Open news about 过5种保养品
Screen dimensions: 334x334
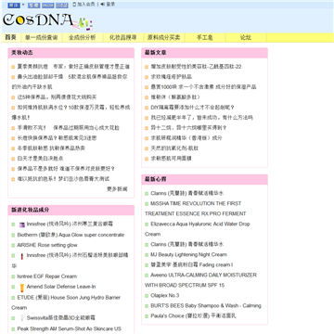pos(57,97)
